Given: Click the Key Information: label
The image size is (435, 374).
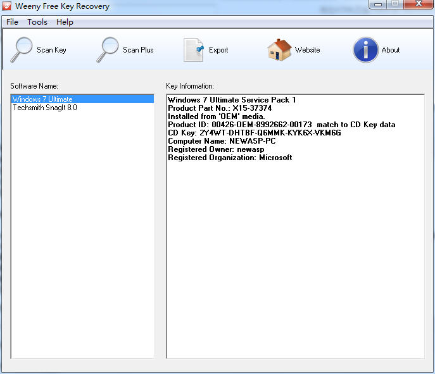Looking at the screenshot, I should click(x=190, y=86).
